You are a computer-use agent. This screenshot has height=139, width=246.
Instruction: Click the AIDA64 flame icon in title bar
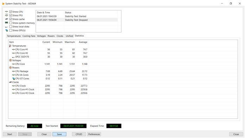[3, 4]
